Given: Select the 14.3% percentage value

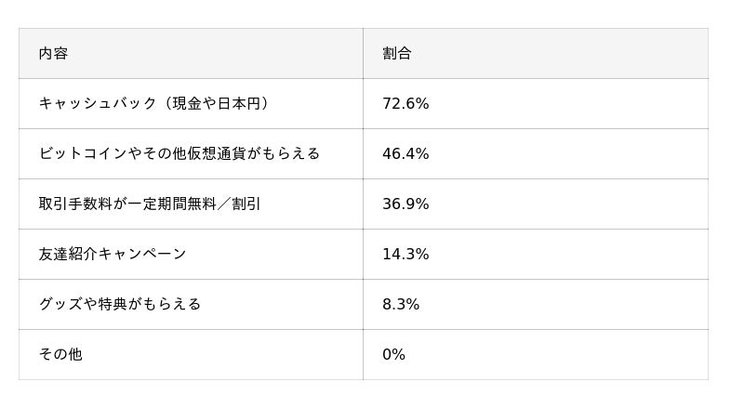Looking at the screenshot, I should click(405, 255).
